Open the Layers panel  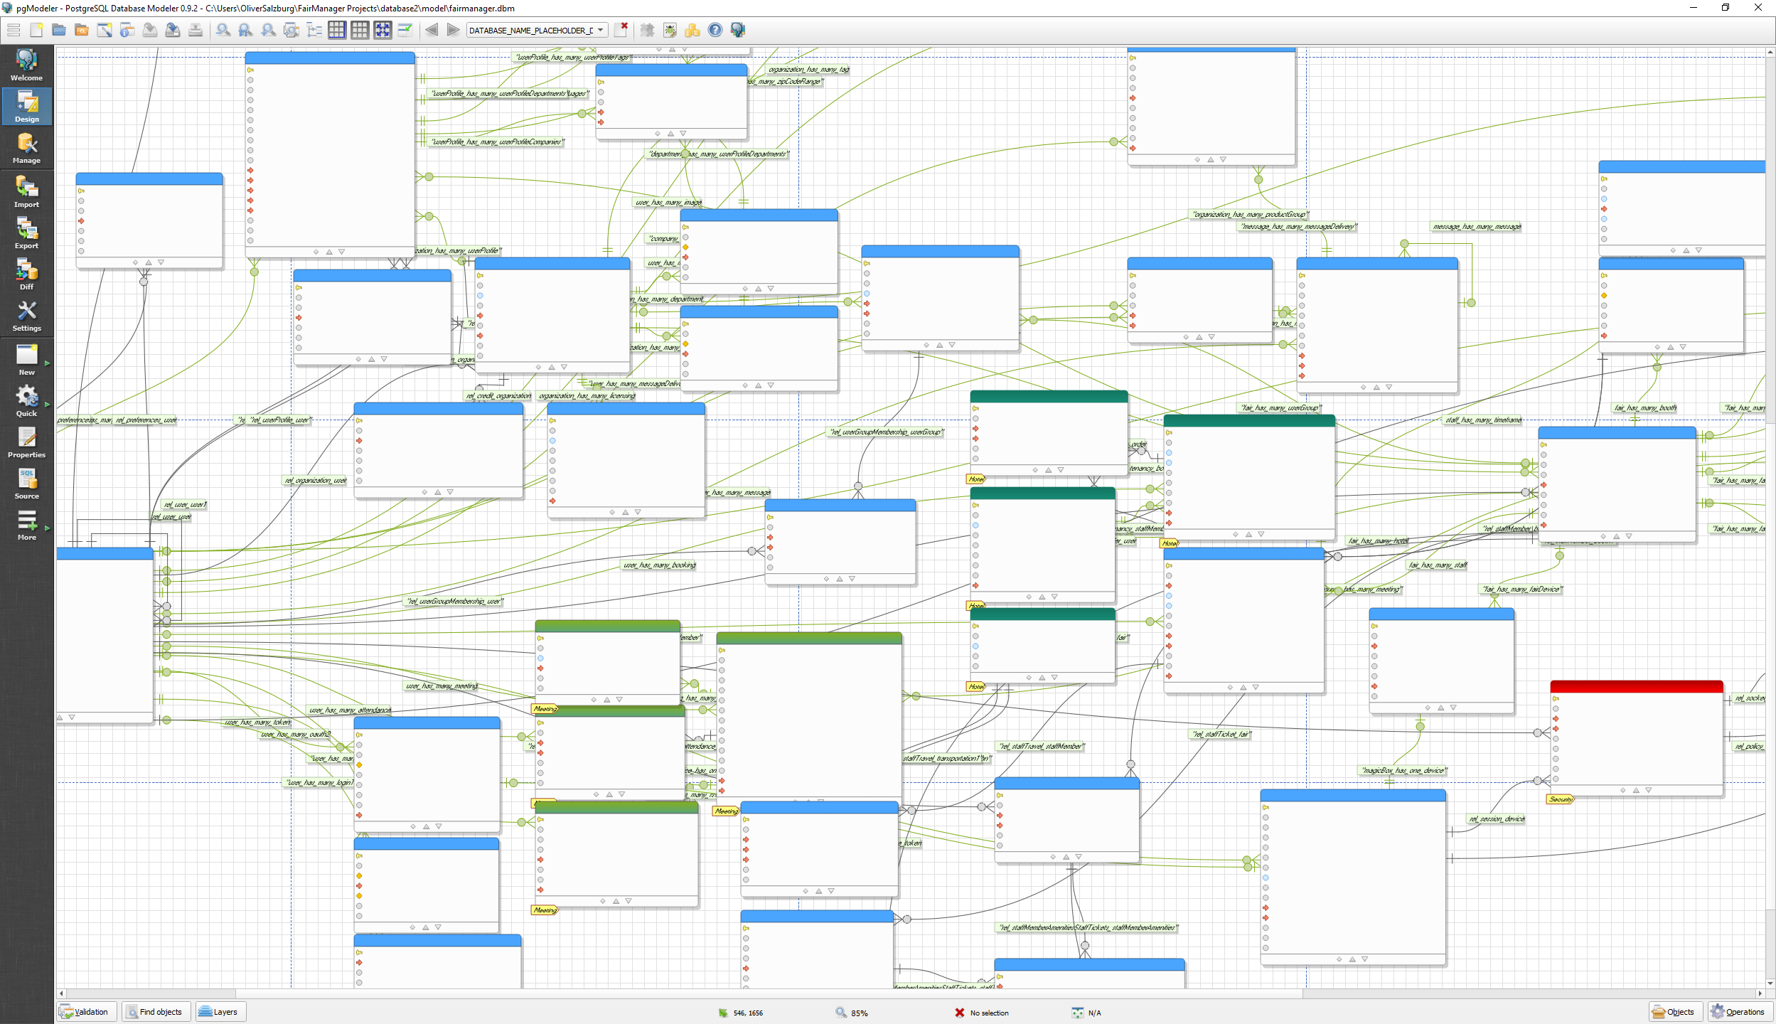click(x=220, y=1011)
